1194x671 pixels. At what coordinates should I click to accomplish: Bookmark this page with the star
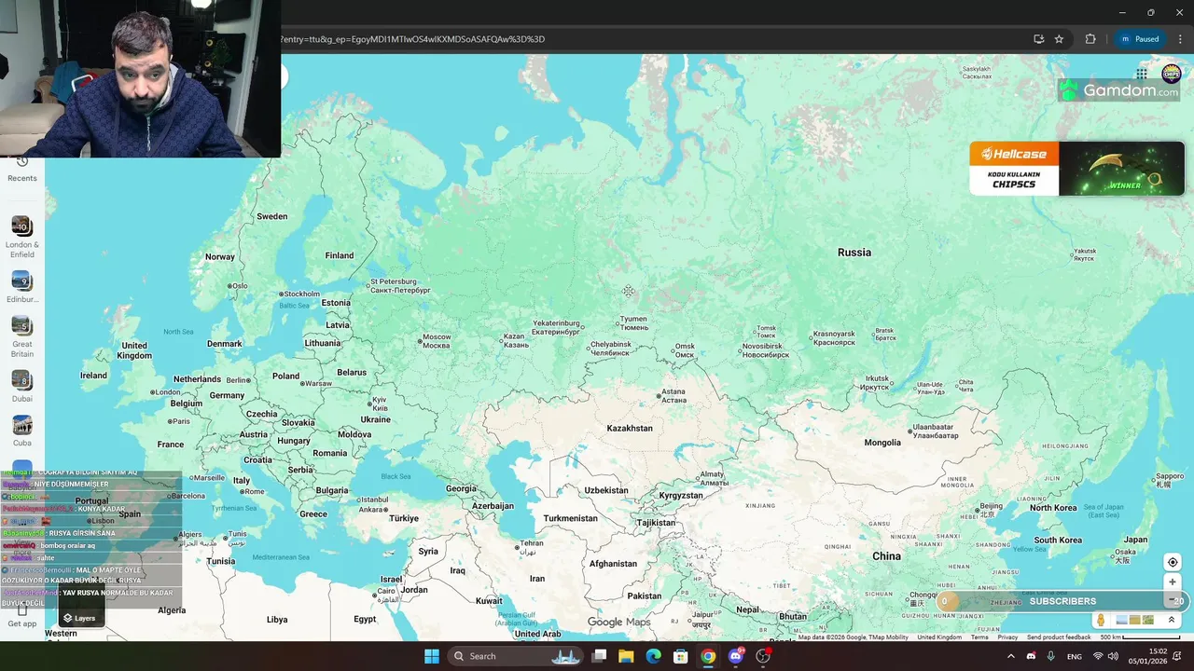pyautogui.click(x=1059, y=39)
